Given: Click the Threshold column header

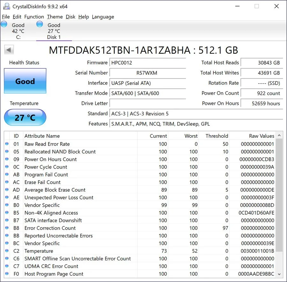Looking at the screenshot, I should 214,136.
